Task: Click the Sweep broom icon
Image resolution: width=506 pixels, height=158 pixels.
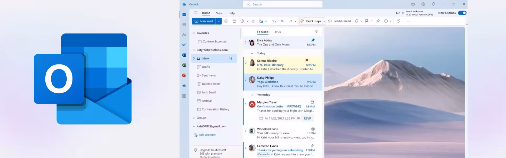Action: click(253, 21)
